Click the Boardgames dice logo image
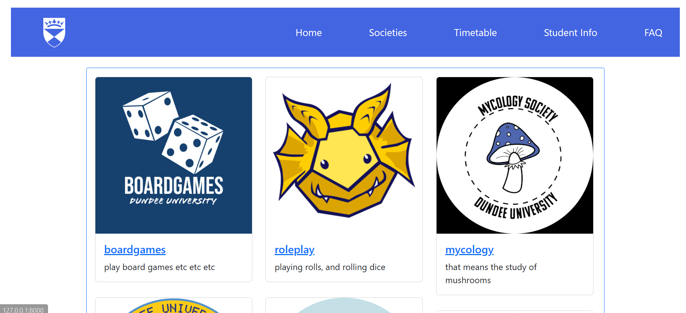Screen dimensions: 686x313 (x=174, y=155)
